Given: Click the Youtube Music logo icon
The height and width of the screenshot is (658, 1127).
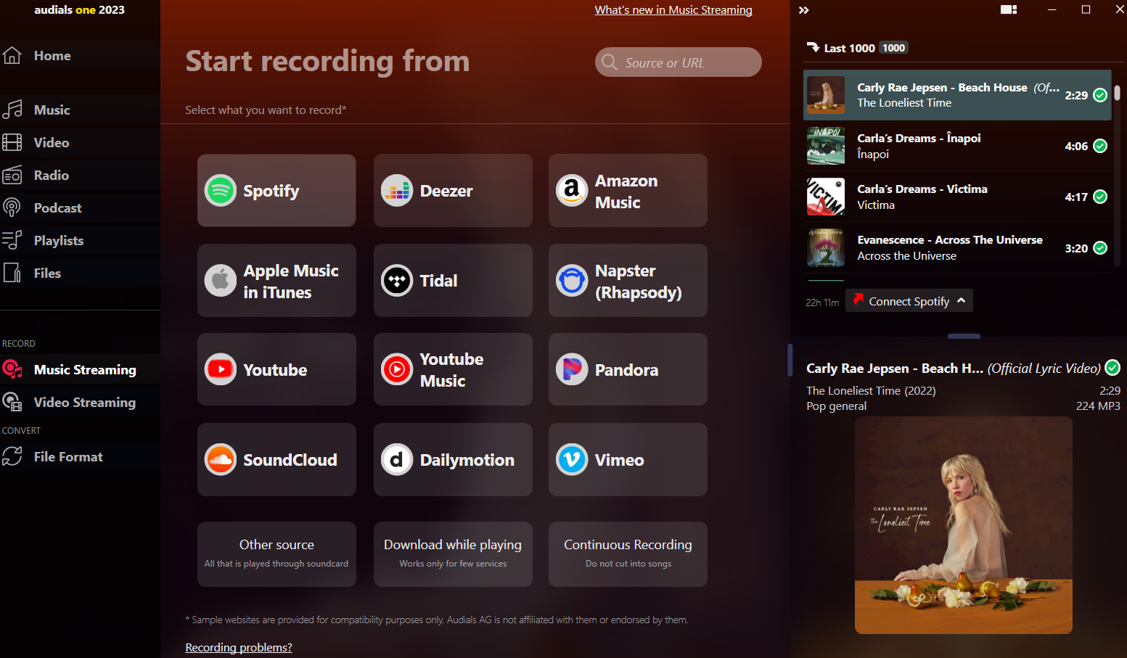Looking at the screenshot, I should 397,370.
